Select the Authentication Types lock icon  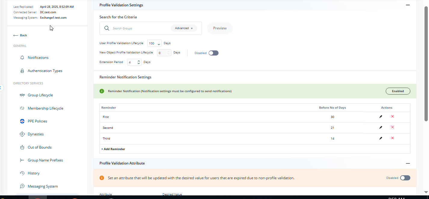[x=22, y=71]
